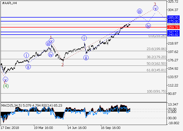
Task: Click the 325.72 price axis value
Action: pos(173,2)
